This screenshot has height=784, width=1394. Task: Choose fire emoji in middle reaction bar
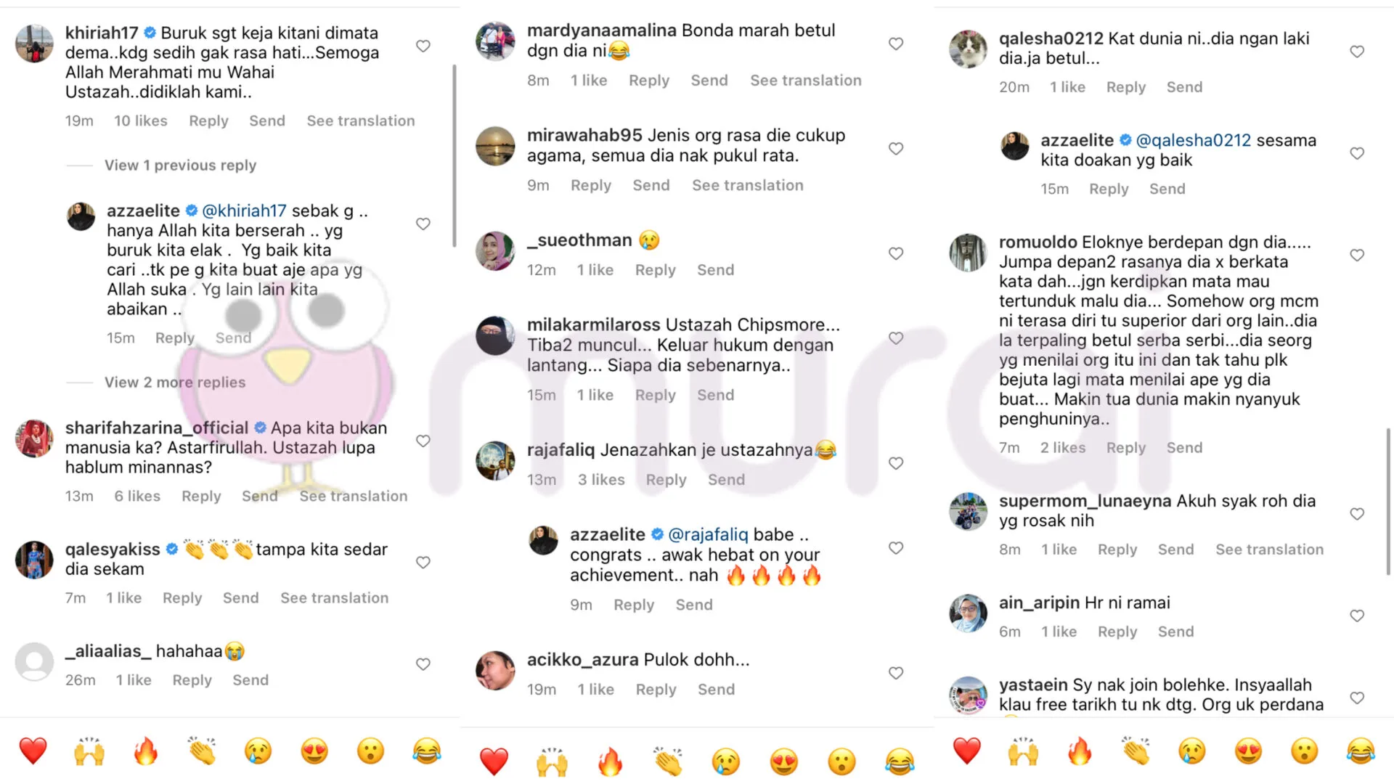point(610,761)
